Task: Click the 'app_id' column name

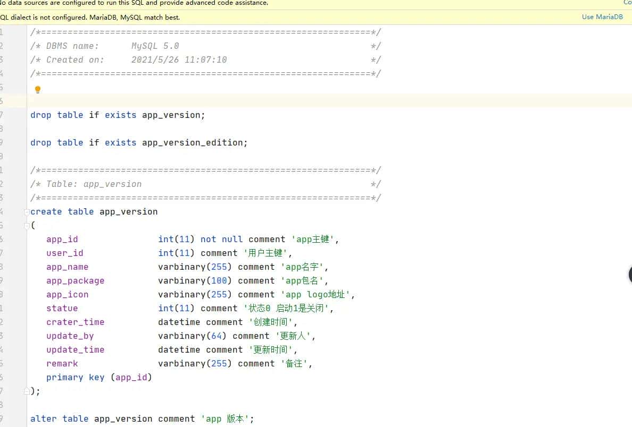Action: click(x=62, y=240)
